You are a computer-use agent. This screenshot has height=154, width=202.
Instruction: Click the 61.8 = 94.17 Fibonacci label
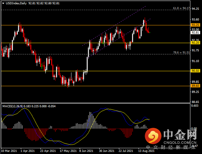181,8
